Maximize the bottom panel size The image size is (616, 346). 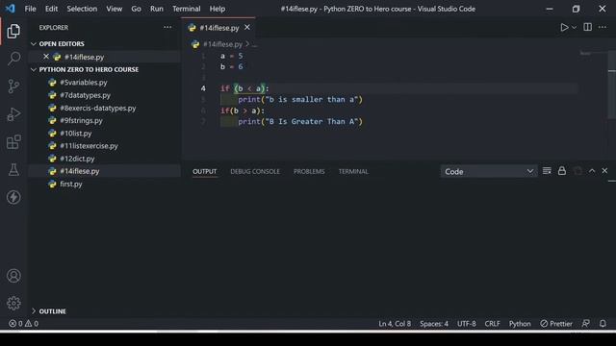tap(592, 171)
